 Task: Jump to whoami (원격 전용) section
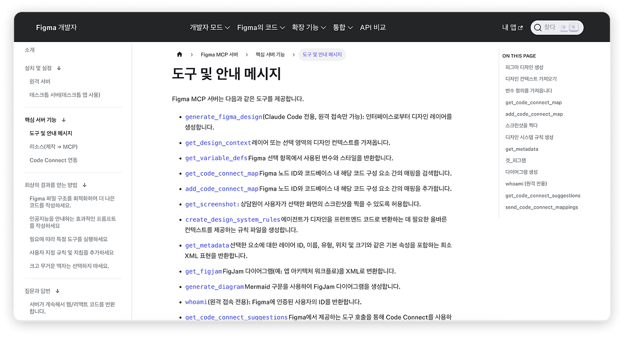point(526,184)
